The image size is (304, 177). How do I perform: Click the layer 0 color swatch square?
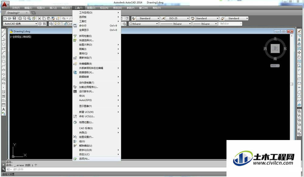pyautogui.click(x=68, y=24)
